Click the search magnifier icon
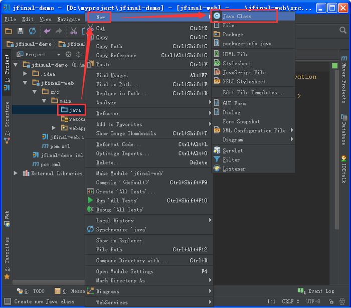The image size is (351, 308). coord(342,30)
